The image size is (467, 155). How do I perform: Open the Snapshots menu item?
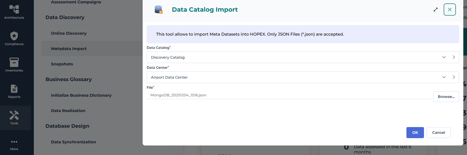click(x=62, y=64)
